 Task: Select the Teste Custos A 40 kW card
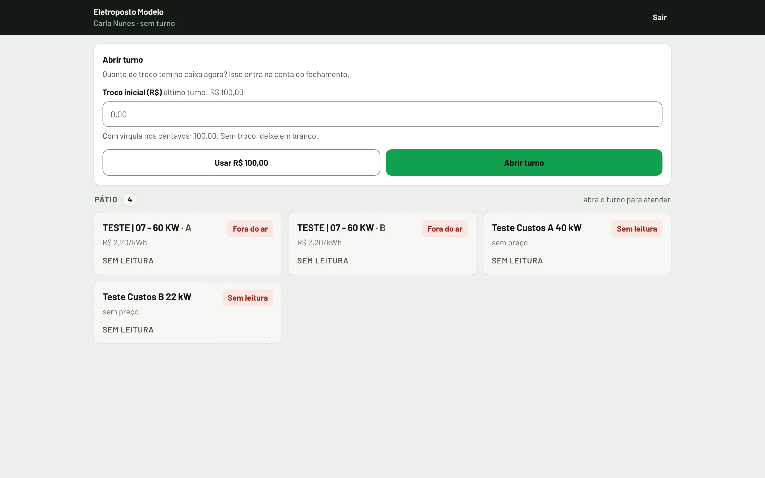pyautogui.click(x=577, y=243)
